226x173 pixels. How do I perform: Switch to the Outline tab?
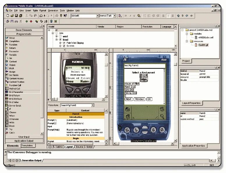click(x=59, y=147)
